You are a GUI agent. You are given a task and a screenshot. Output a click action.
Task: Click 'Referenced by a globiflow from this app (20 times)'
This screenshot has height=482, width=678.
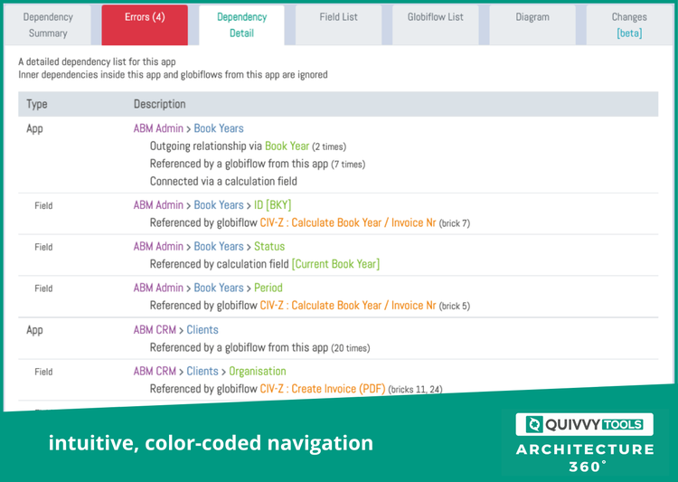[x=259, y=347]
